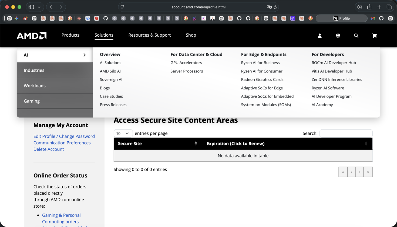Focus the table Search input field
This screenshot has width=397, height=227.
(x=346, y=133)
